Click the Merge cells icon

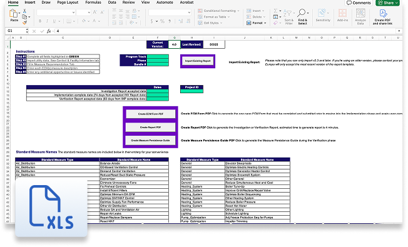click(135, 17)
